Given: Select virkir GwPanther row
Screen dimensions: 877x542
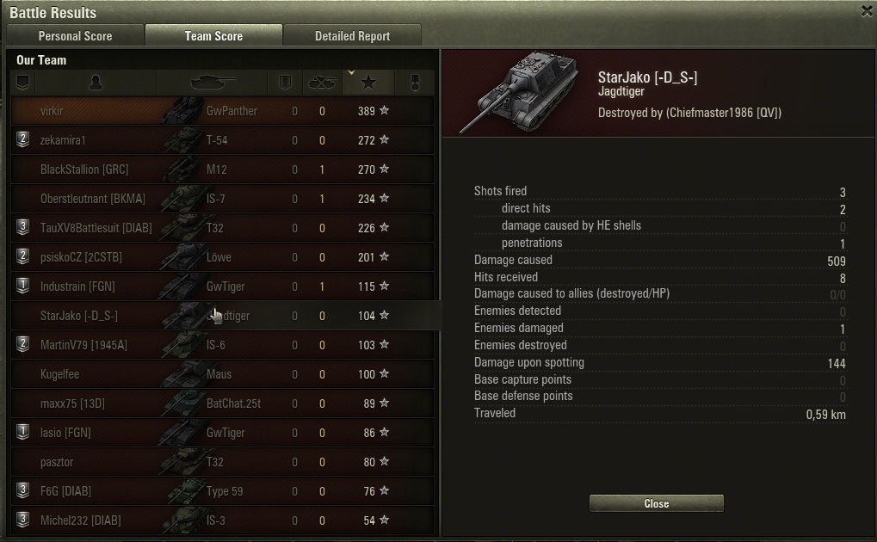Looking at the screenshot, I should (x=222, y=111).
